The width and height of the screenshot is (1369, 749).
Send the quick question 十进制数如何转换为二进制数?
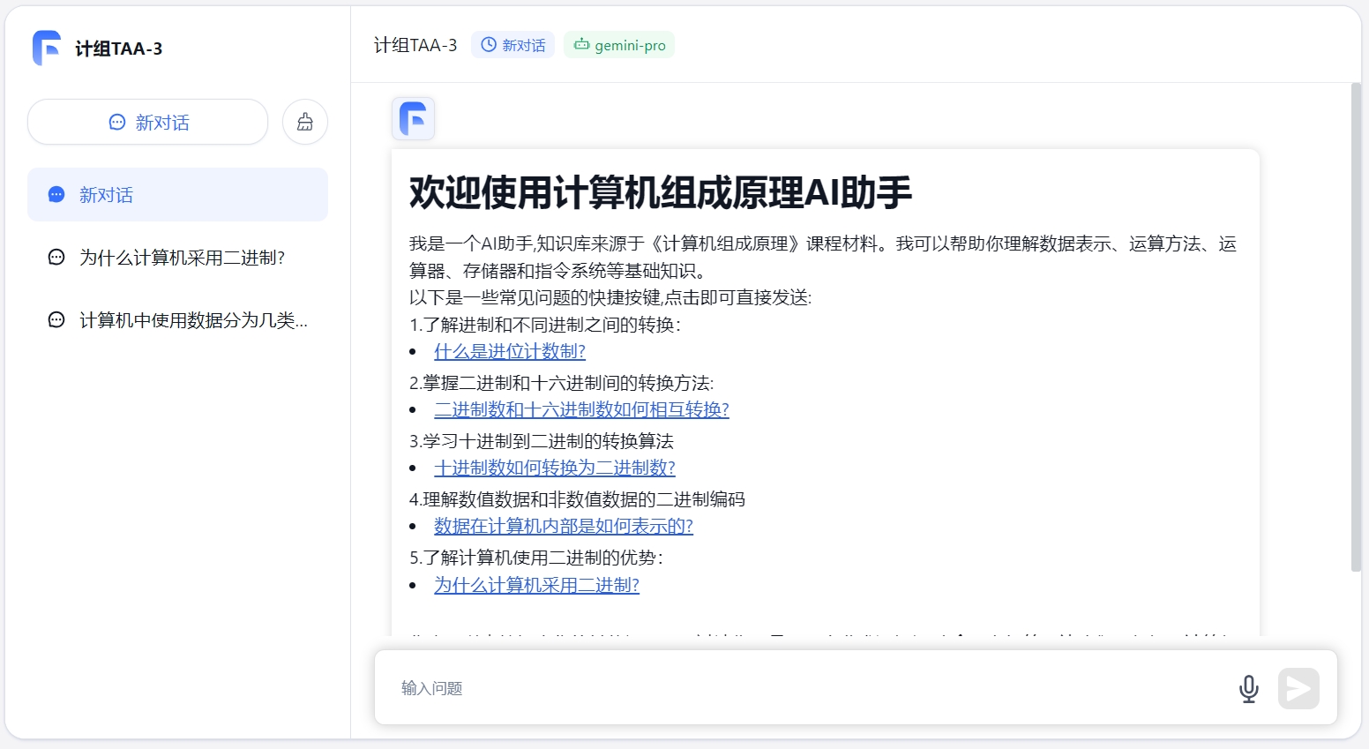coord(554,468)
